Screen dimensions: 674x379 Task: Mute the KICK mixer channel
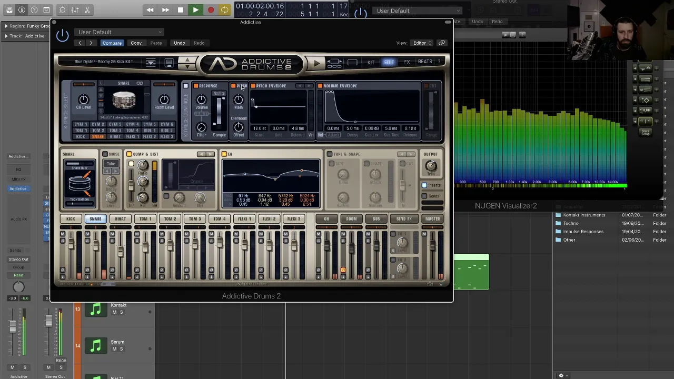(x=63, y=234)
